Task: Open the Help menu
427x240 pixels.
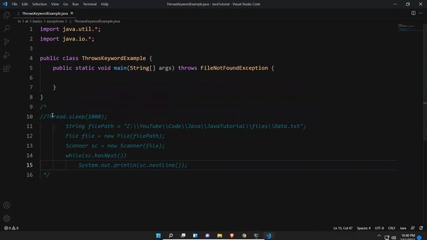Action: pos(105,4)
